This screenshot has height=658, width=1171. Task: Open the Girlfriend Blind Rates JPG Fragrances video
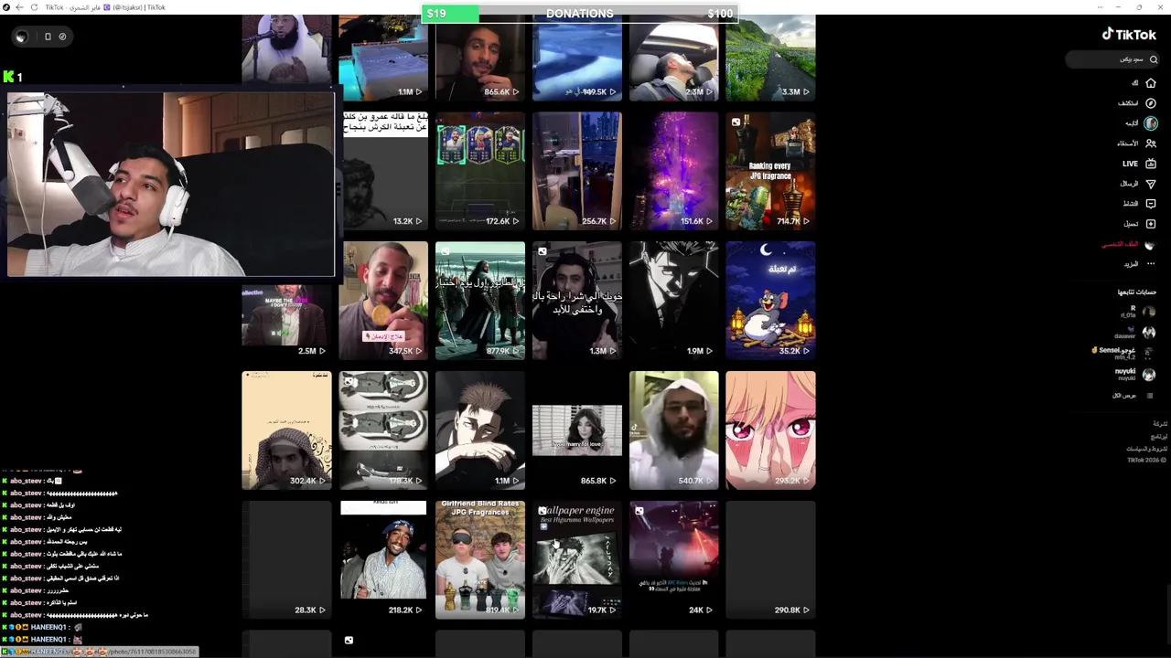point(480,559)
